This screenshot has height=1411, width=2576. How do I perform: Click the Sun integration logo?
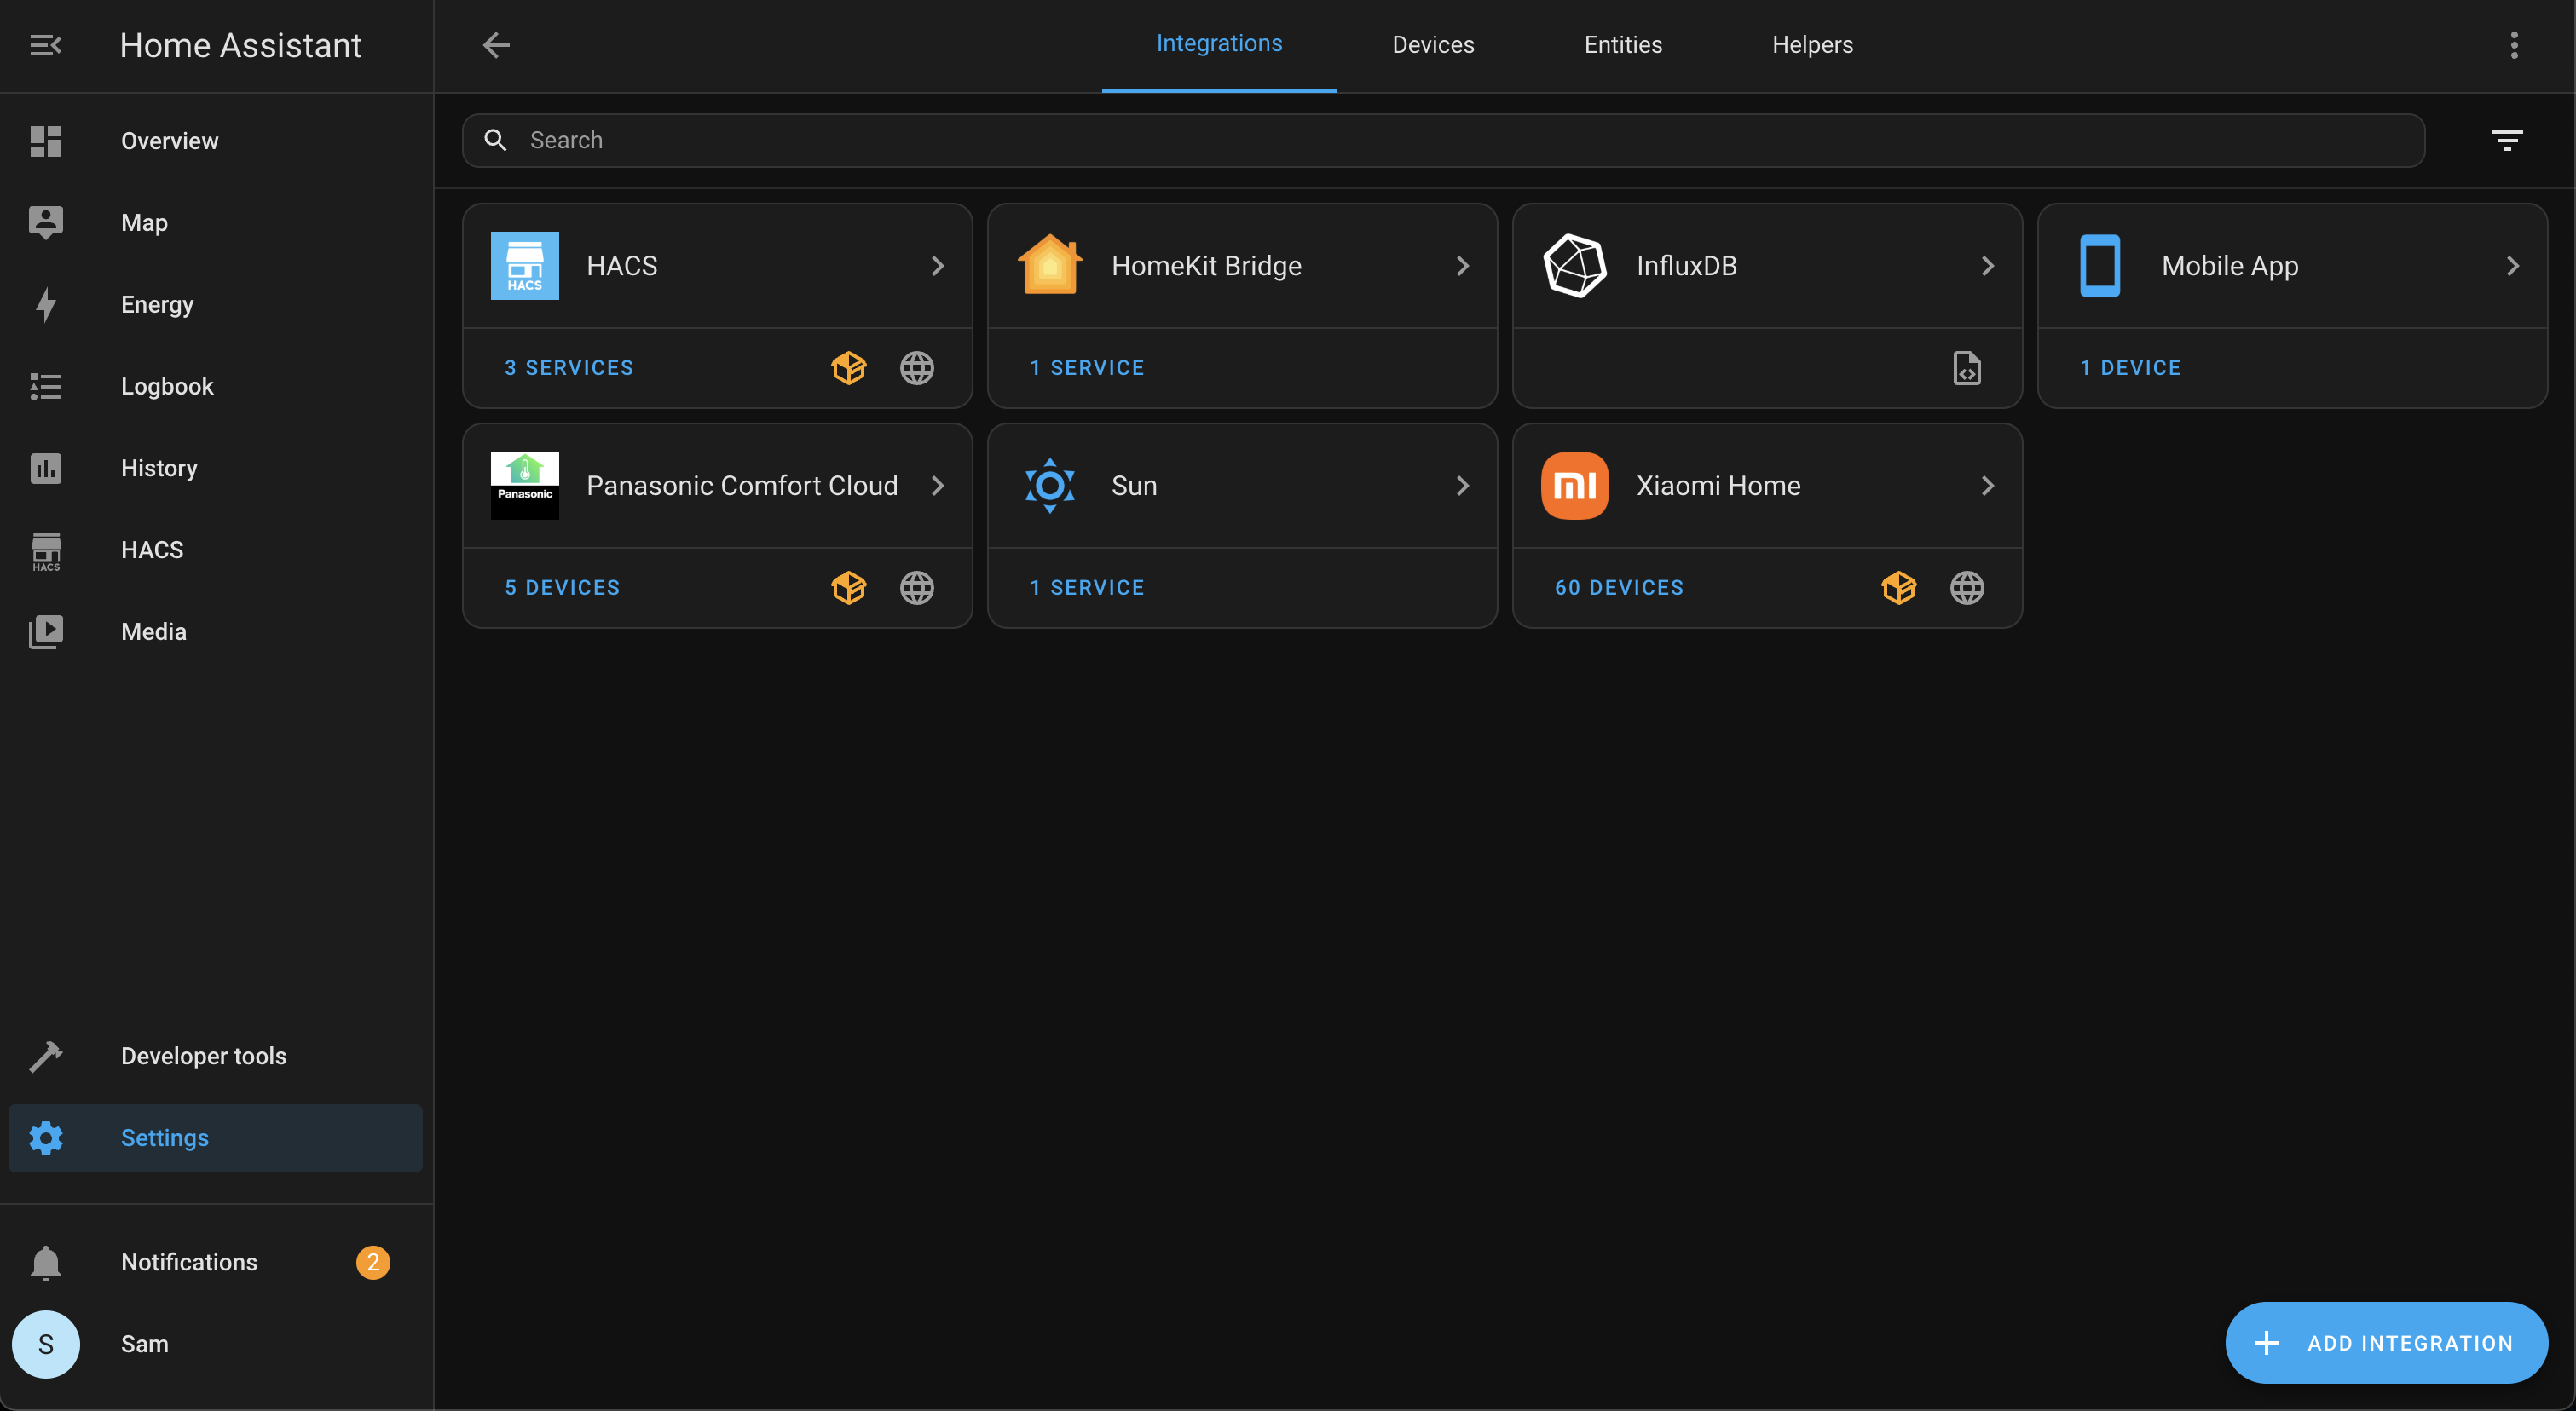click(x=1050, y=486)
